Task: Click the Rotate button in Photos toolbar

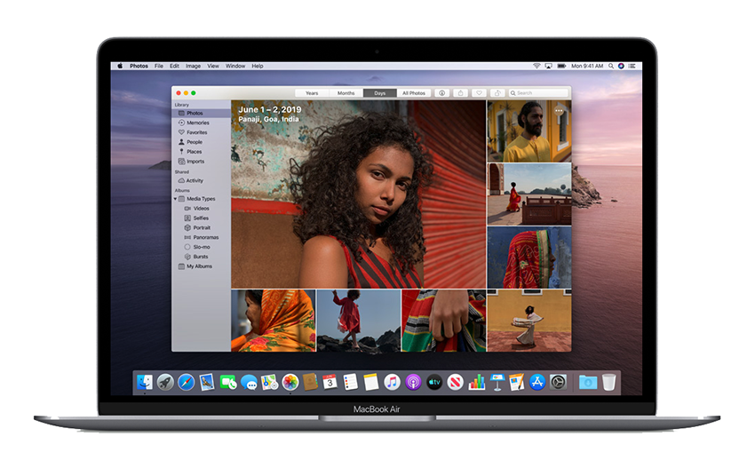Action: [x=497, y=93]
